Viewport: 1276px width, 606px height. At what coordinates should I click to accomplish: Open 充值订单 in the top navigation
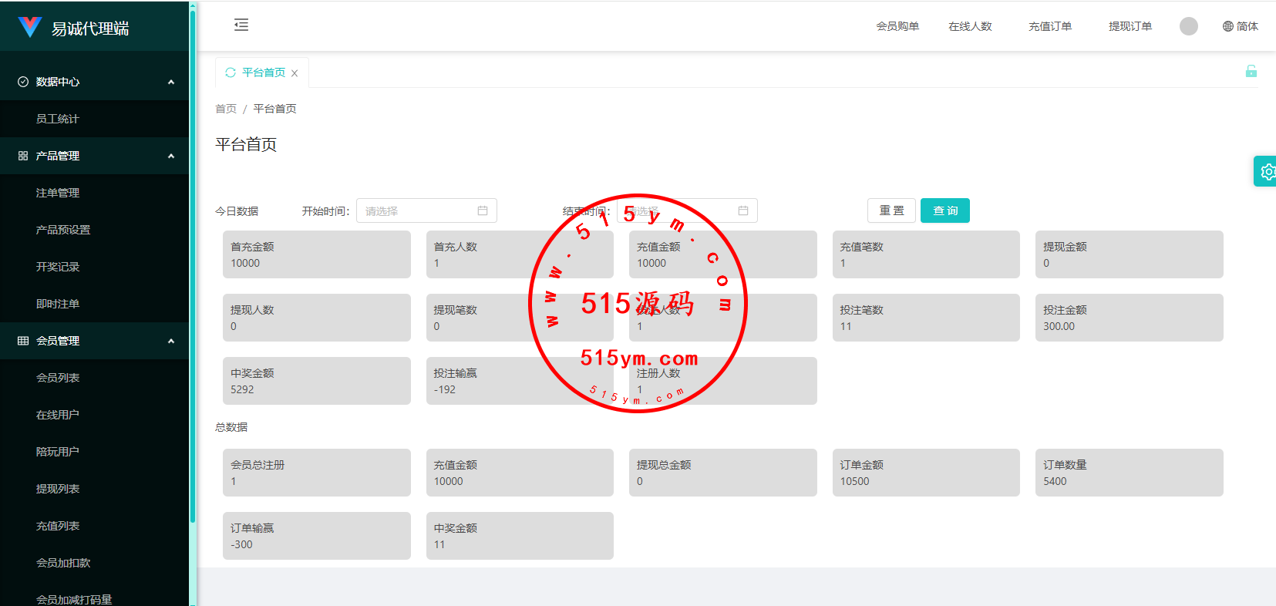(1049, 26)
